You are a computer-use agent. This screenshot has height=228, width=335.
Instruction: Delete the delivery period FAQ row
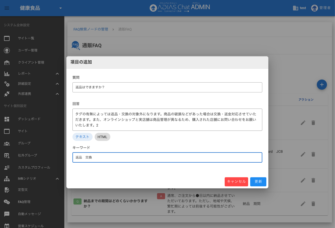coord(313,204)
